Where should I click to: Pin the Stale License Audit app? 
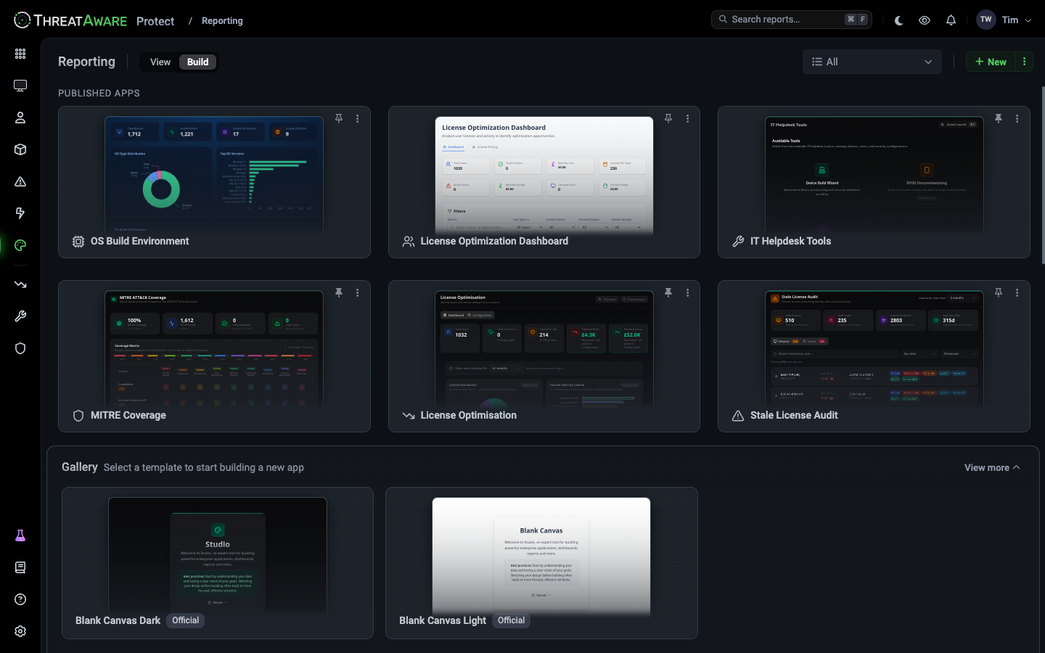[999, 292]
